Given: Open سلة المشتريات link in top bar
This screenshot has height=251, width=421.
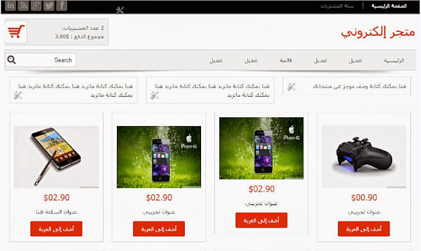Looking at the screenshot, I should (337, 6).
